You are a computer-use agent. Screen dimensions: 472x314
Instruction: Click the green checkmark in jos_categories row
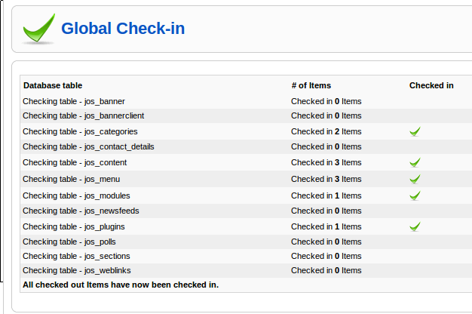click(x=415, y=131)
